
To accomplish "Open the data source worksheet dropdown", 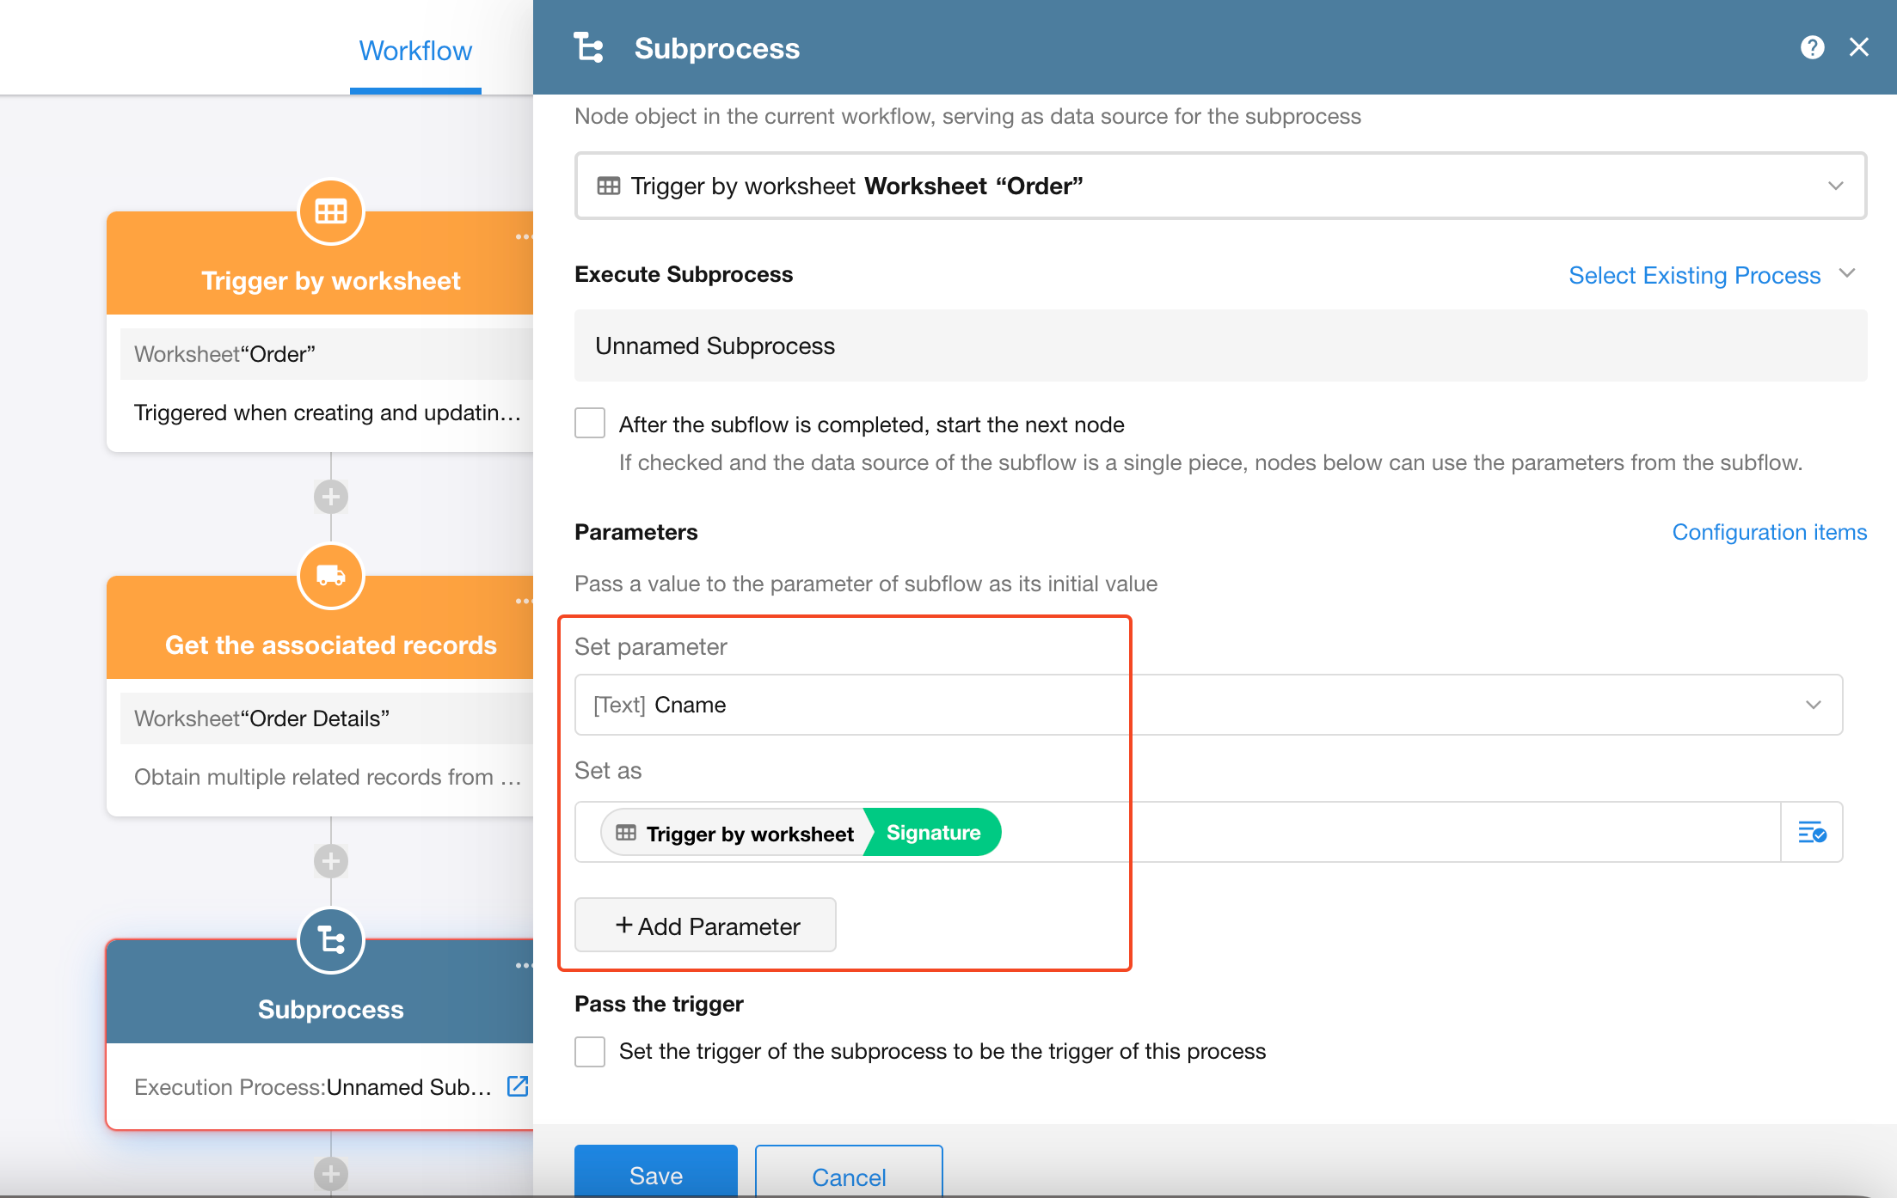I will pos(1219,186).
